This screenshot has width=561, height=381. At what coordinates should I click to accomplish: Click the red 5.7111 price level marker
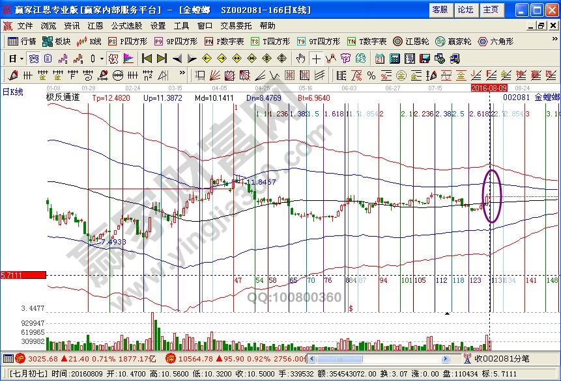coord(23,276)
